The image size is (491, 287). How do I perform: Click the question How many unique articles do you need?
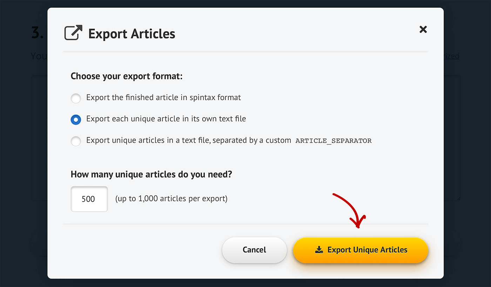pos(151,174)
